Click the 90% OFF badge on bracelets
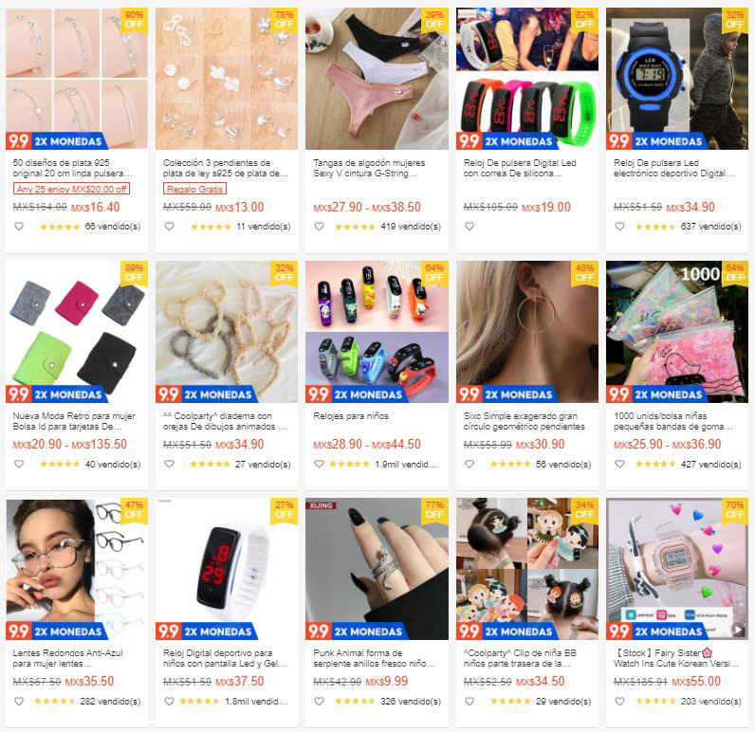This screenshot has height=732, width=755. click(x=134, y=20)
